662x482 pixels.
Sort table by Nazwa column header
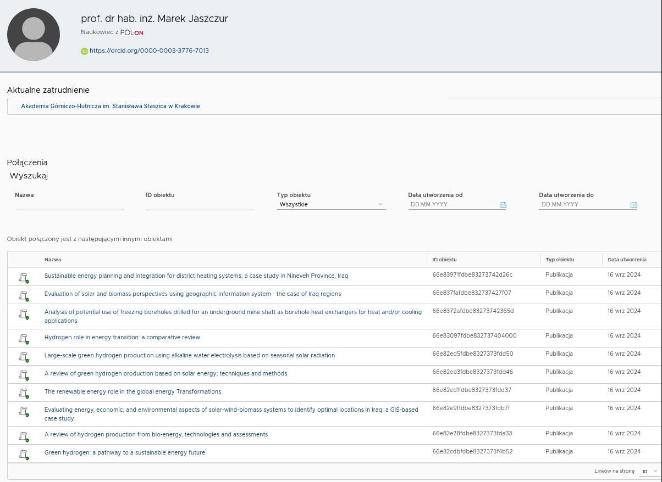point(53,260)
